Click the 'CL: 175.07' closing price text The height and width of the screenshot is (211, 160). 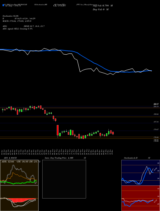60,6
